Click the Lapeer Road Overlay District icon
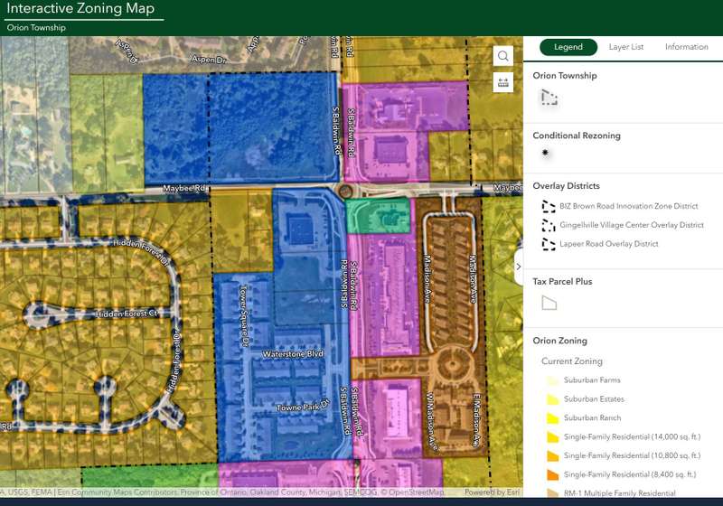The width and height of the screenshot is (723, 506). click(549, 244)
